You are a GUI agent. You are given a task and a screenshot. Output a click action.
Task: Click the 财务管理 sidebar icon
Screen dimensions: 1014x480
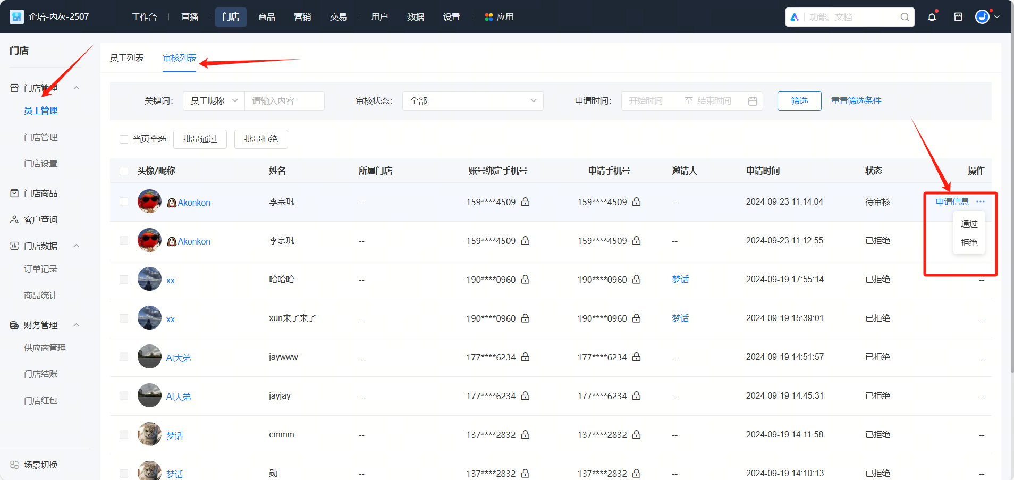point(14,325)
